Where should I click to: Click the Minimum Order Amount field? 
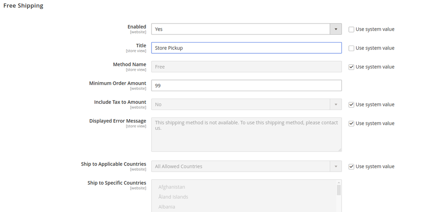(246, 86)
